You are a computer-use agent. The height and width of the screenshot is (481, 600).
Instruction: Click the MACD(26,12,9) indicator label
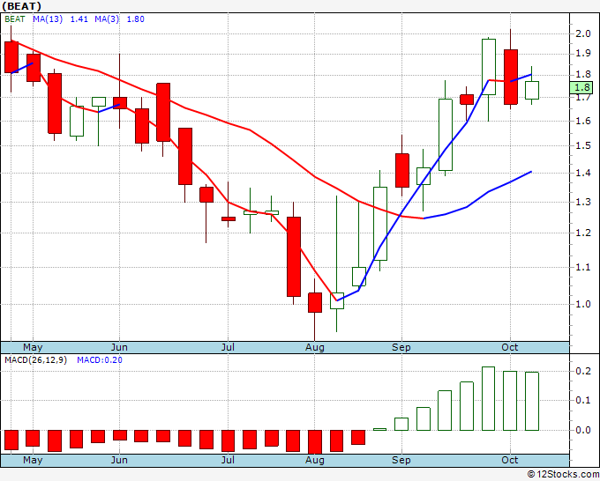point(35,360)
